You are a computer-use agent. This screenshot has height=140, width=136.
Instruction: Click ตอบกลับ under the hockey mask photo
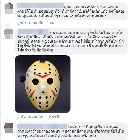pyautogui.click(x=36, y=117)
